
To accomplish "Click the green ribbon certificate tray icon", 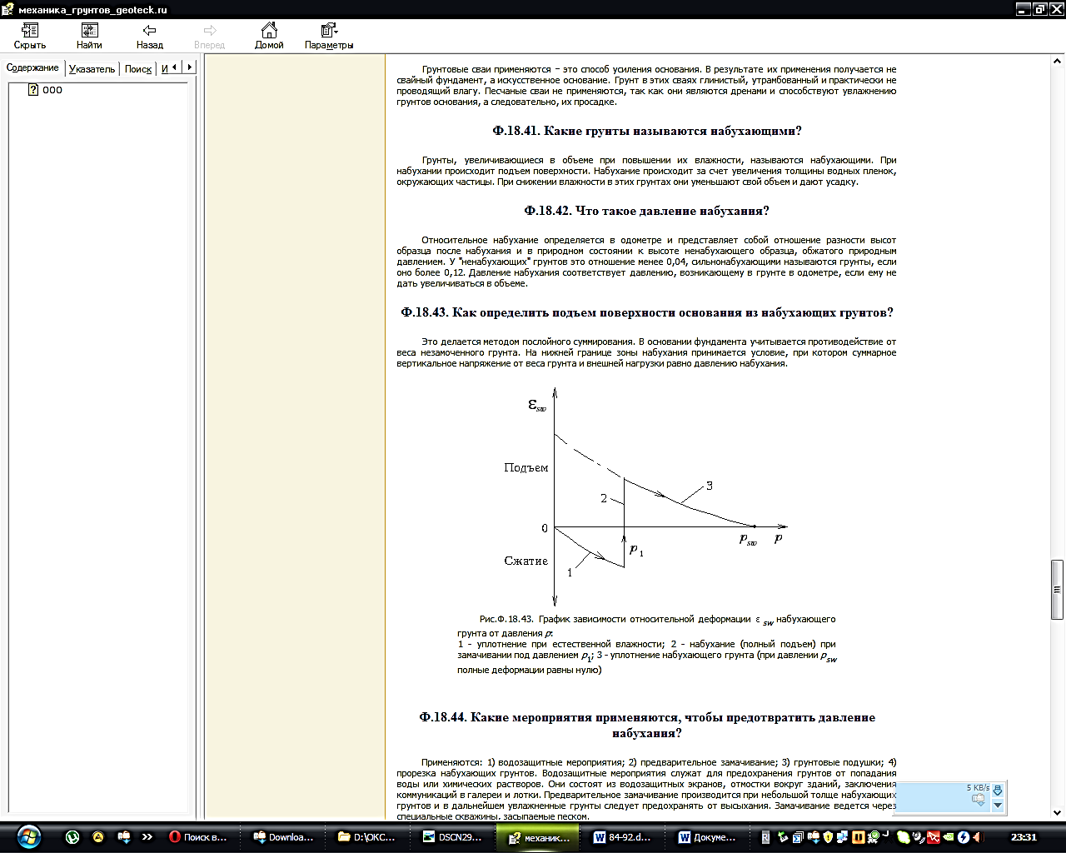I will click(x=873, y=837).
